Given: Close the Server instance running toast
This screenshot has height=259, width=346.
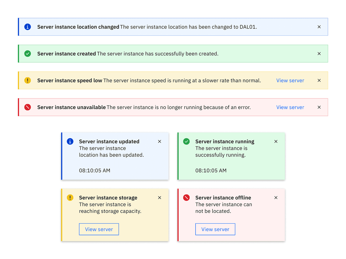Looking at the screenshot, I should tap(276, 141).
